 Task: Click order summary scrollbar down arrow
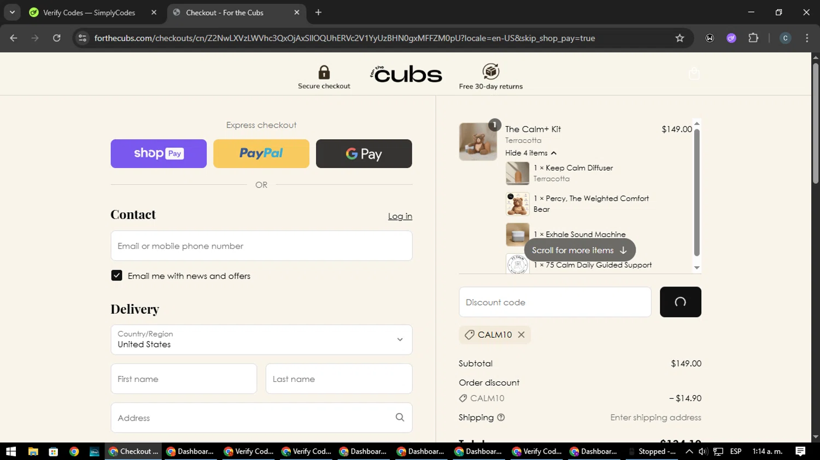697,267
